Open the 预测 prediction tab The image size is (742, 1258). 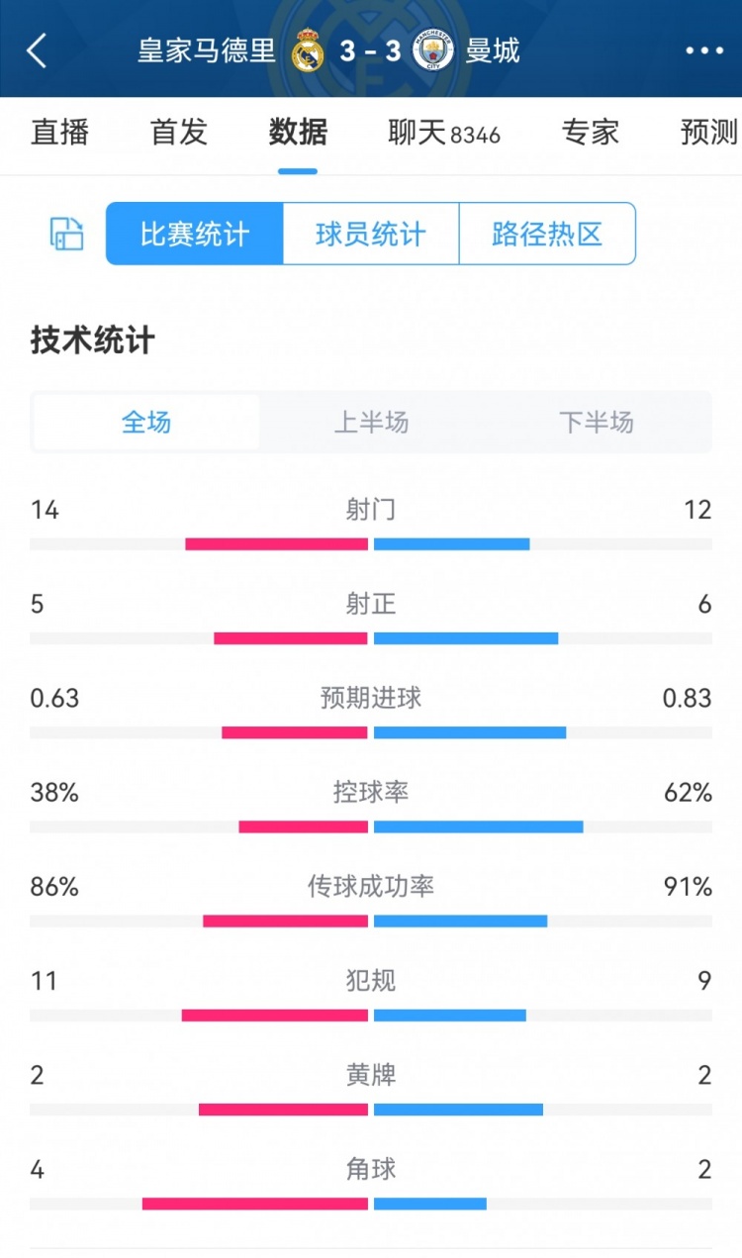tap(708, 132)
